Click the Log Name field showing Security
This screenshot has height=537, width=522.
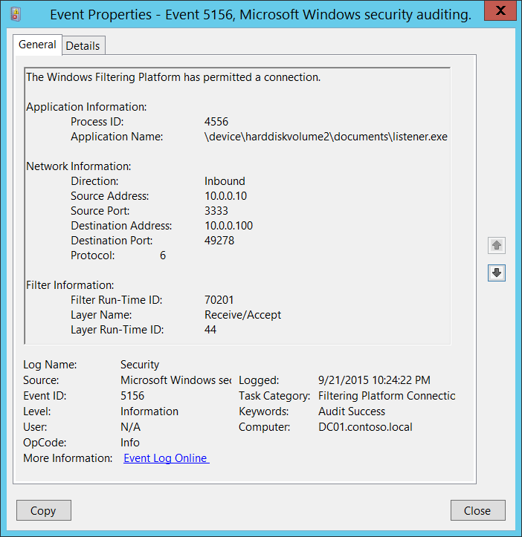pos(140,365)
